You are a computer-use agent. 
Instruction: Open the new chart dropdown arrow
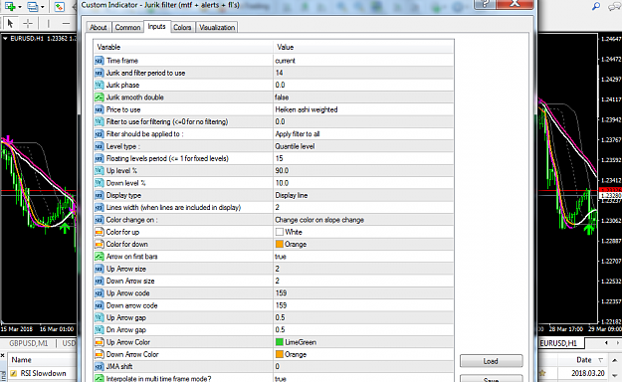(20, 6)
